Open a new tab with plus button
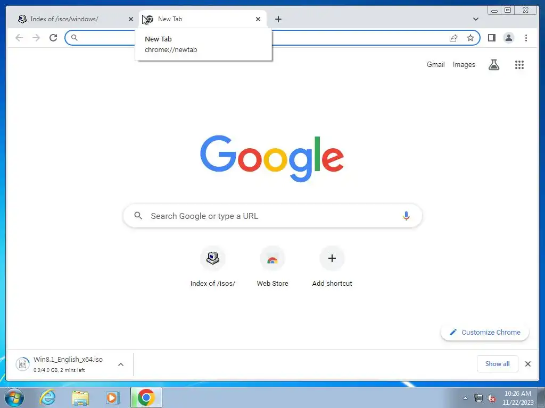 click(278, 19)
